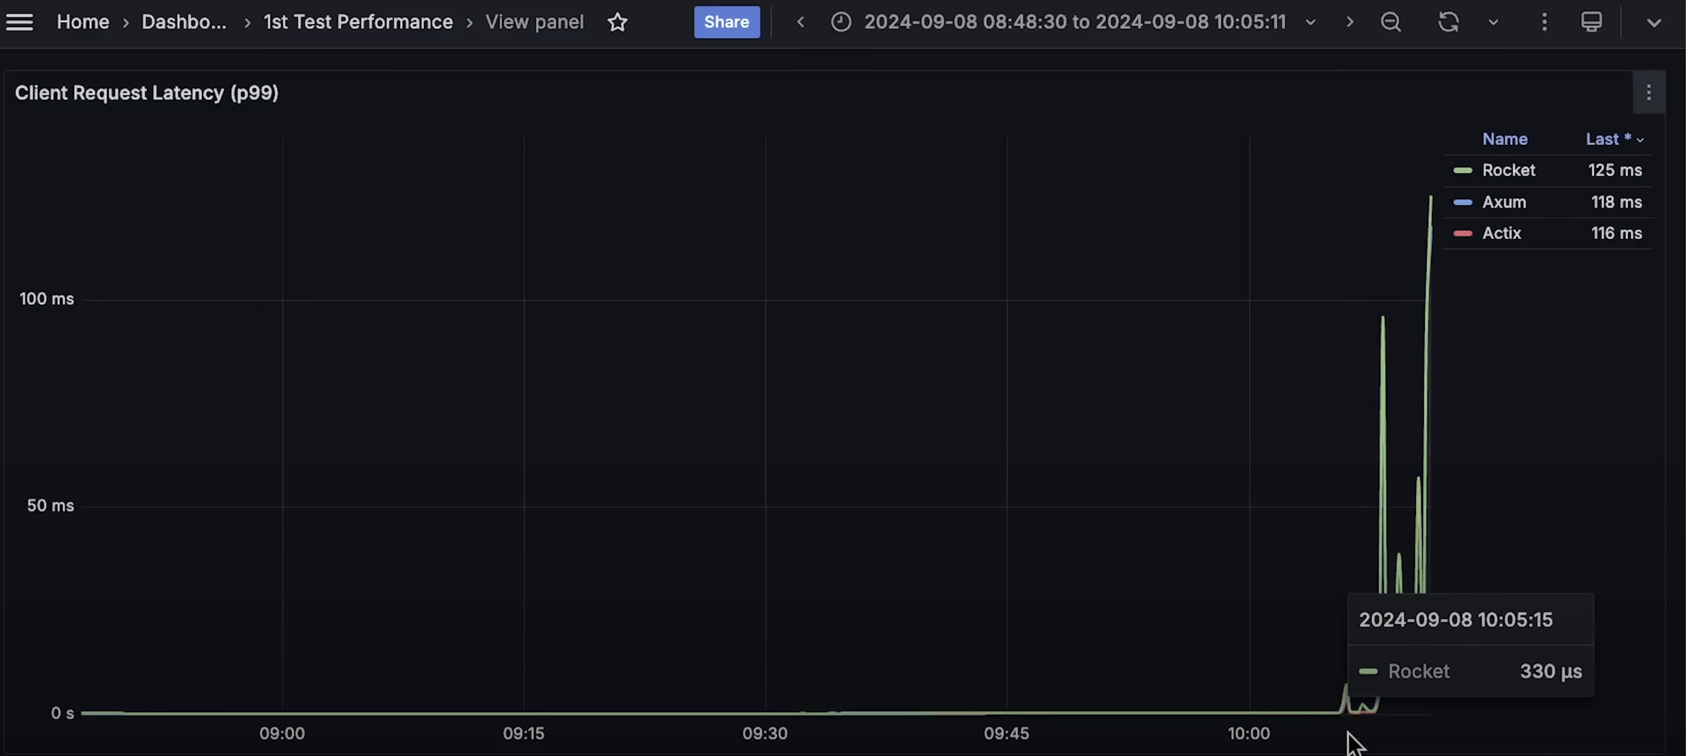The height and width of the screenshot is (756, 1686).
Task: Toggle Axum series visibility in legend
Action: tap(1504, 202)
